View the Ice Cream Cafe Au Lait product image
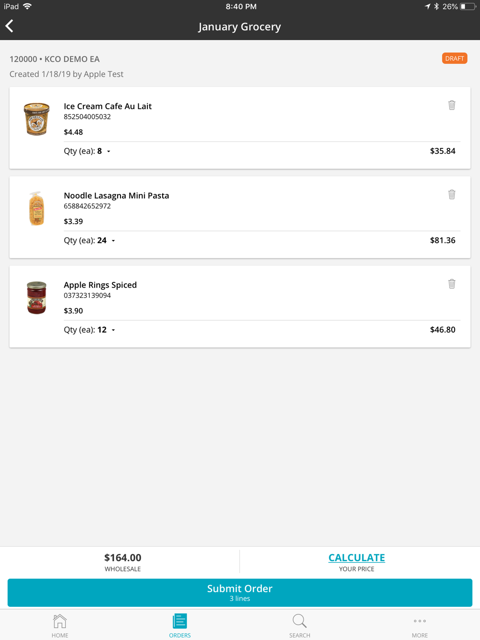Viewport: 480px width, 640px height. (37, 119)
